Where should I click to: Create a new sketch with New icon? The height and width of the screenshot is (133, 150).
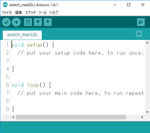[x=28, y=22]
